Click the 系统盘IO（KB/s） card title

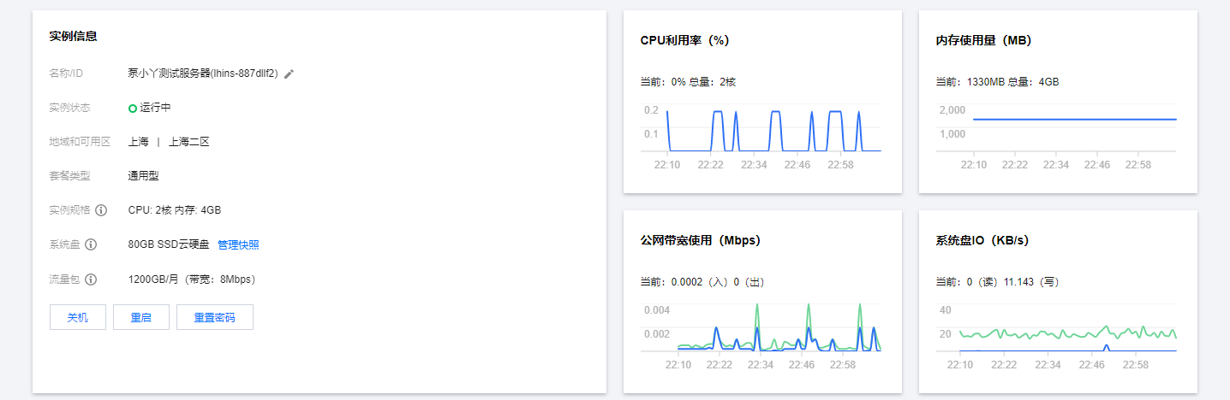tap(982, 240)
